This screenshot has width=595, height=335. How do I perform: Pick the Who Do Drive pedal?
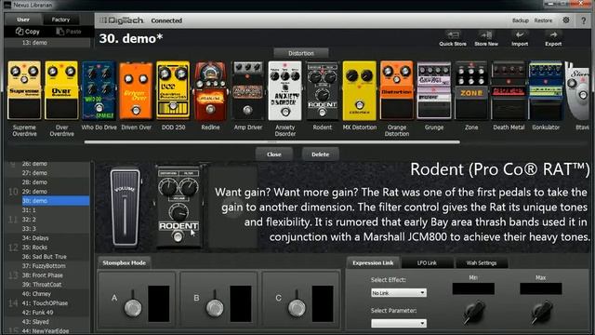point(99,90)
